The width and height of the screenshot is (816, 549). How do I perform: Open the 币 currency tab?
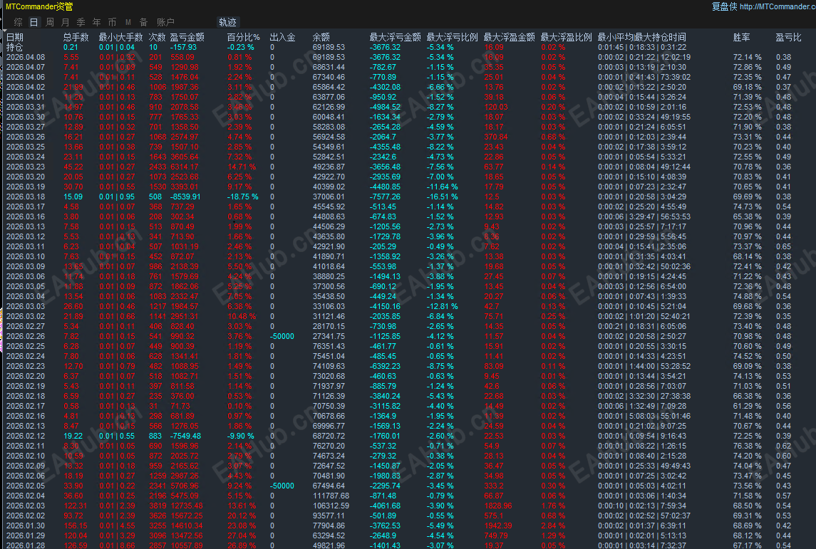pyautogui.click(x=113, y=22)
